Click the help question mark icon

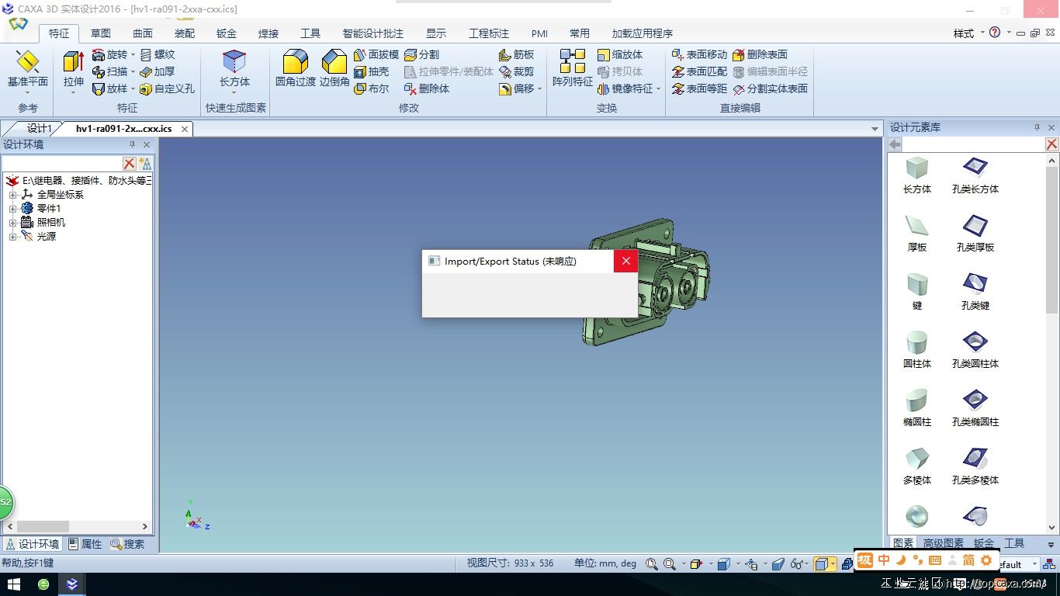pyautogui.click(x=995, y=33)
